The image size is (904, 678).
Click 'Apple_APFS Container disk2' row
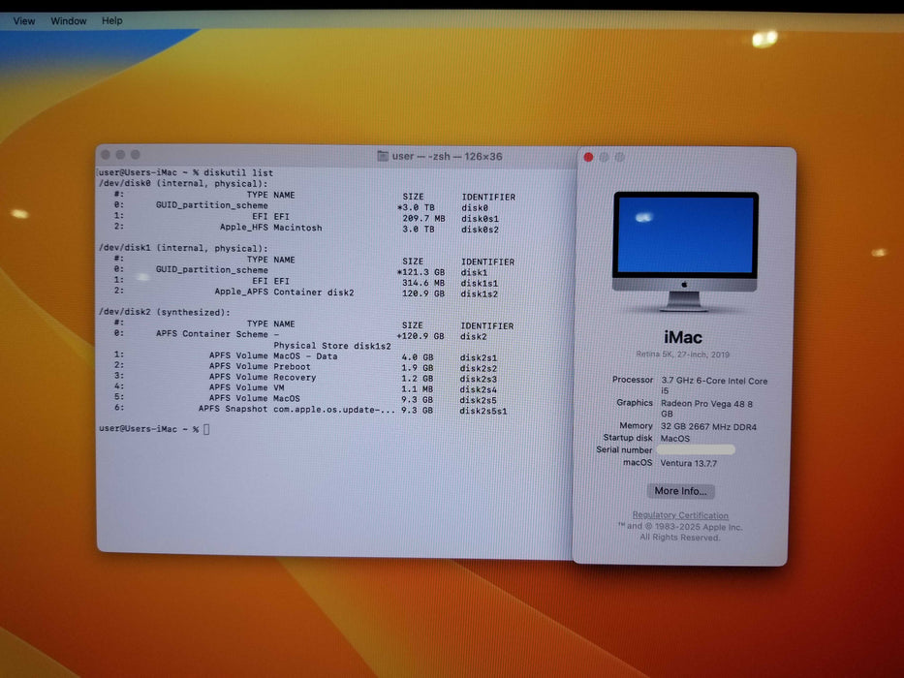(x=305, y=293)
